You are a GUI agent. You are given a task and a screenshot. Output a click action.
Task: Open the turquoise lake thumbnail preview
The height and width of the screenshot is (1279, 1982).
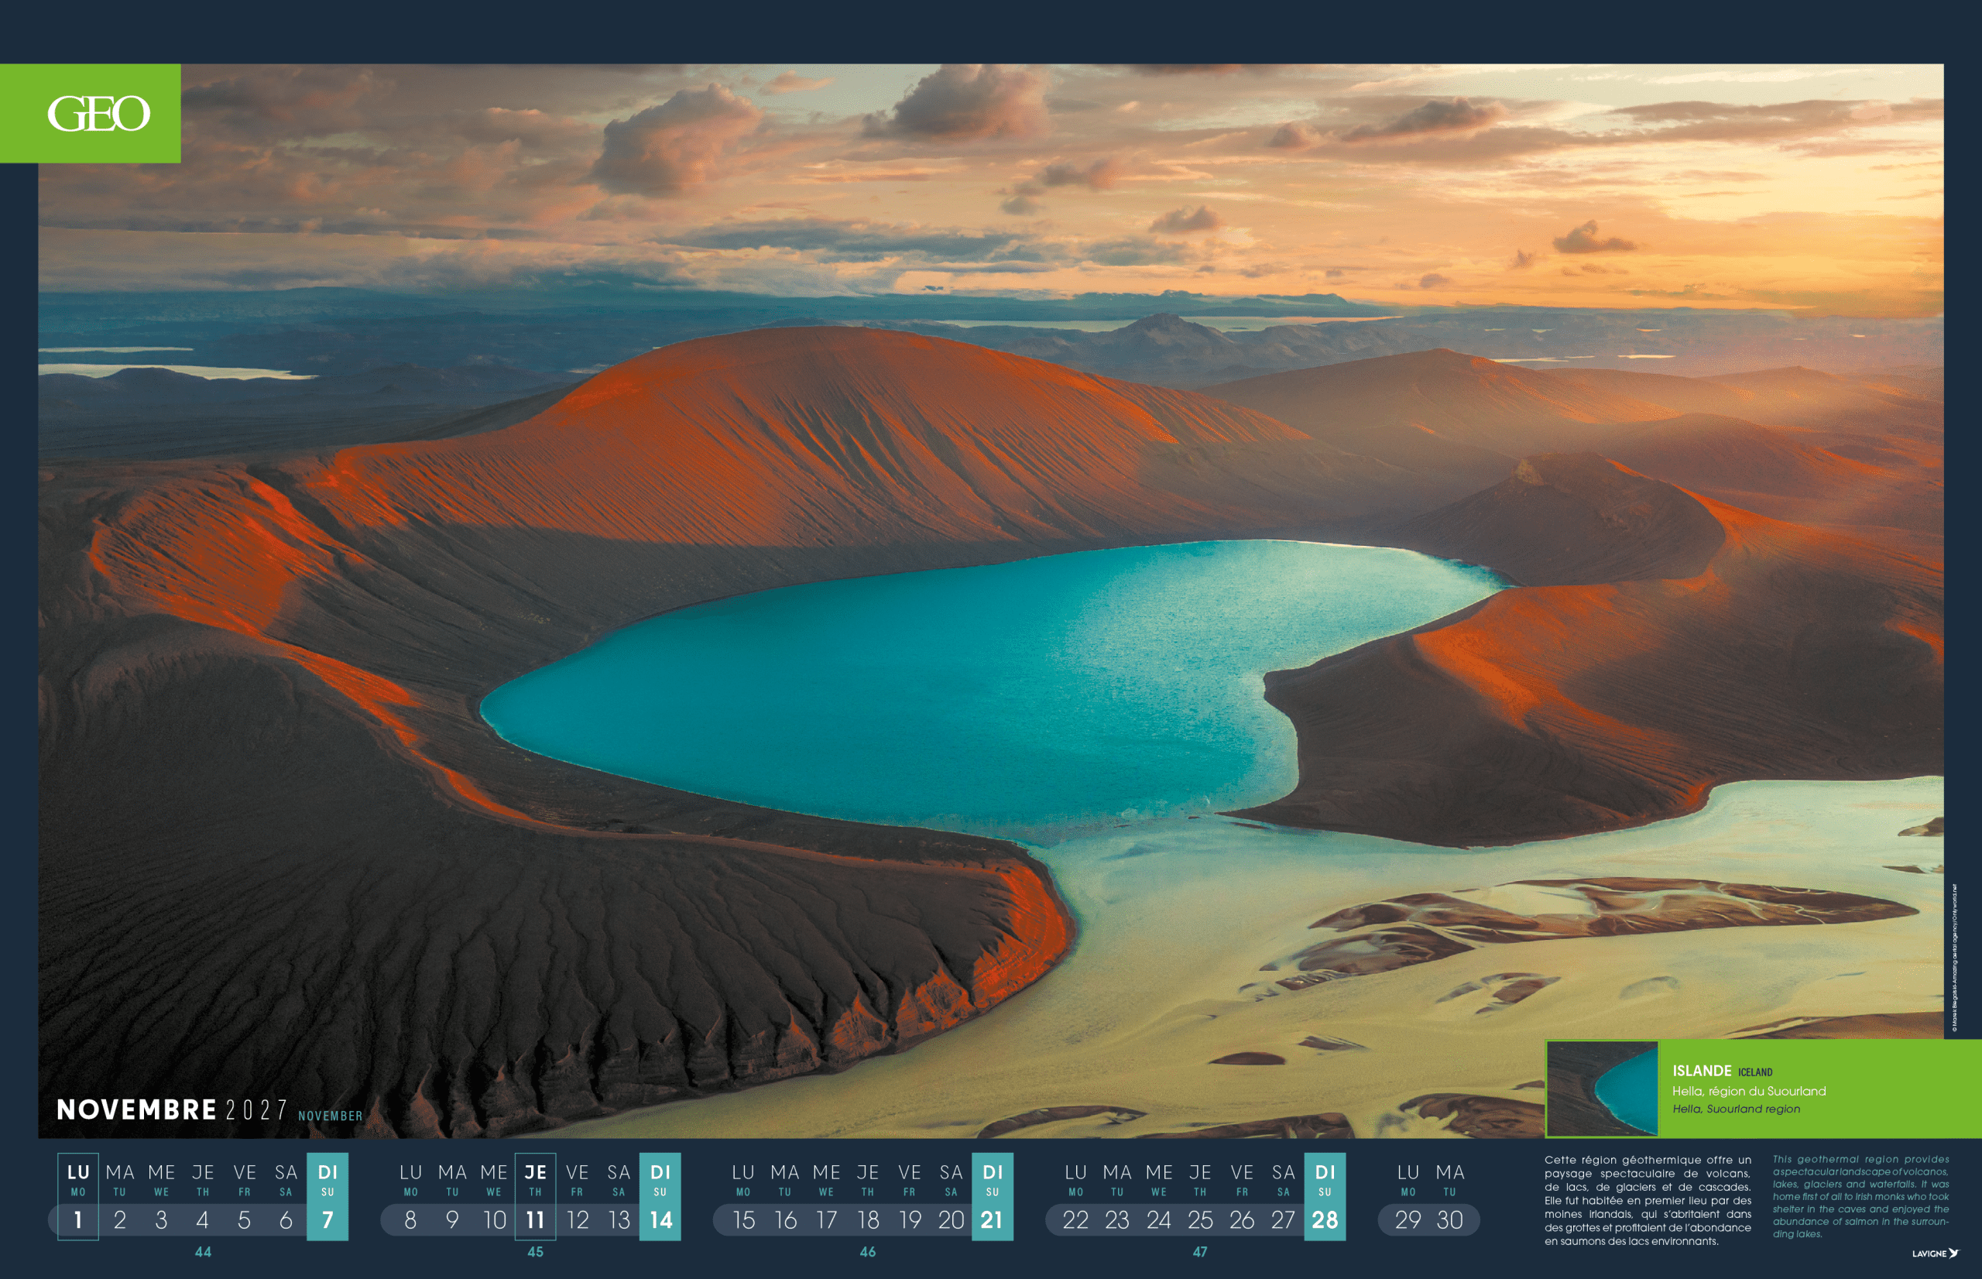click(1602, 1088)
